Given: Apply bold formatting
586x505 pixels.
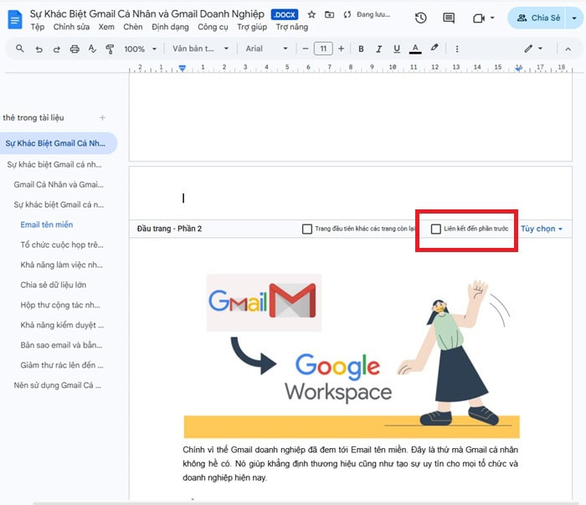Looking at the screenshot, I should pos(361,49).
